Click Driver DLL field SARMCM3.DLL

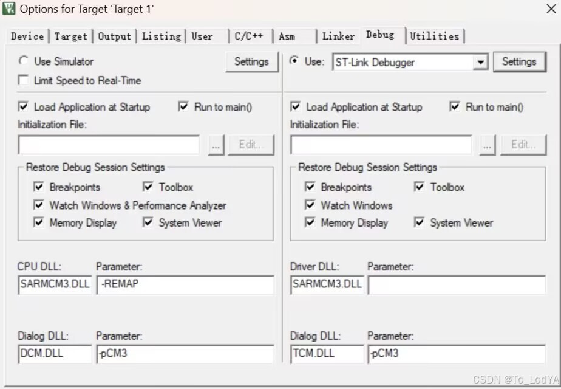point(327,285)
